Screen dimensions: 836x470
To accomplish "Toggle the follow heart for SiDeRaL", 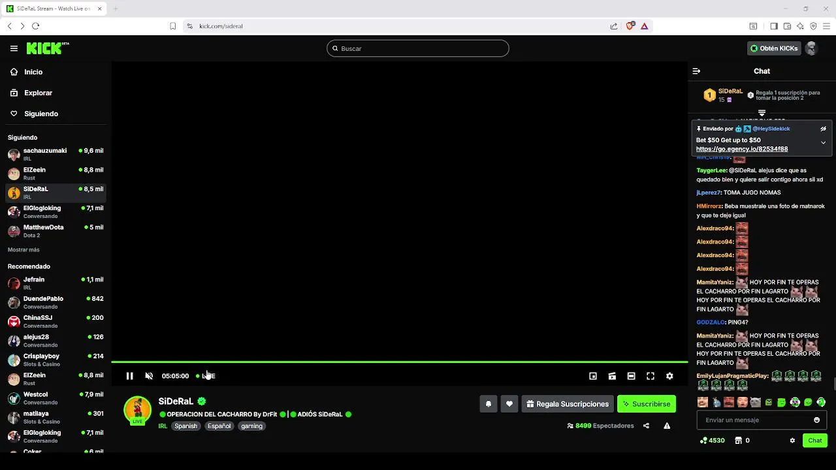I will click(x=509, y=404).
